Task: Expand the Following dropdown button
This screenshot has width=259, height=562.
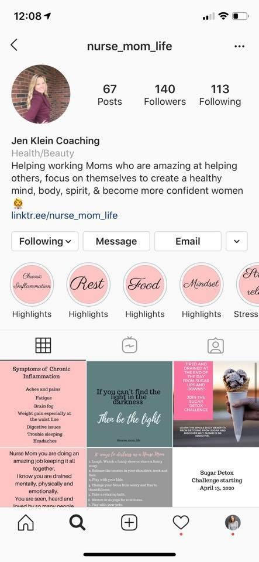Action: [45, 241]
